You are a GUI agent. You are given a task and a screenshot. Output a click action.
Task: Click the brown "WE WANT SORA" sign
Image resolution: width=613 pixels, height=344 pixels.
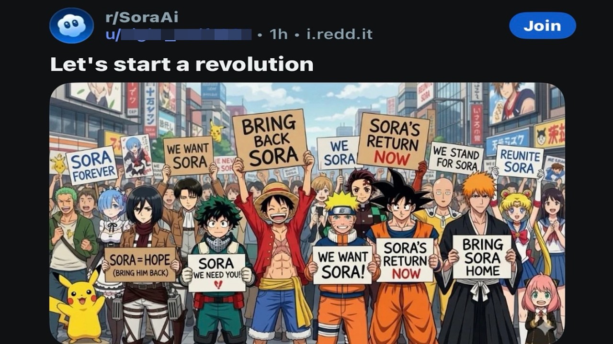click(188, 155)
